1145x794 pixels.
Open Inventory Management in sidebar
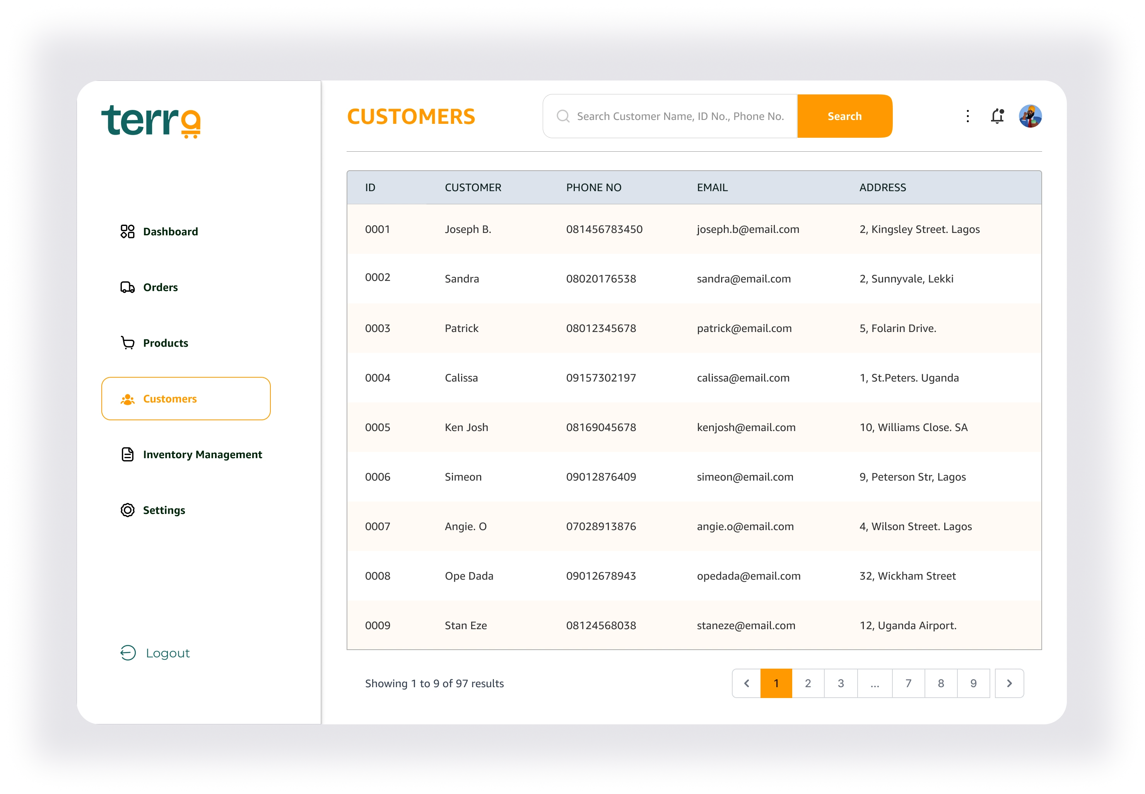click(202, 454)
